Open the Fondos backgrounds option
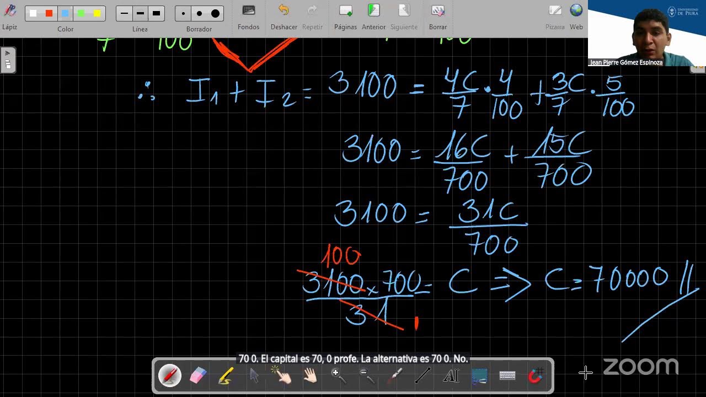This screenshot has height=397, width=706. (x=248, y=17)
